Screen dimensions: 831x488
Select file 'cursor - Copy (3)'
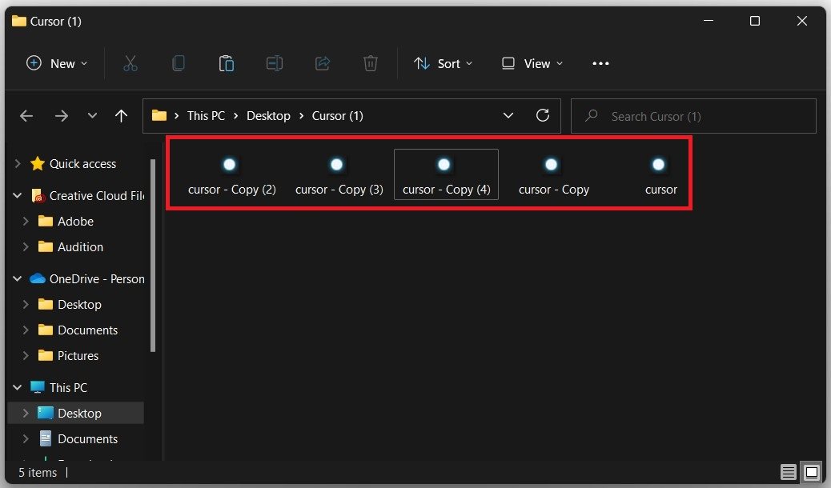click(339, 175)
